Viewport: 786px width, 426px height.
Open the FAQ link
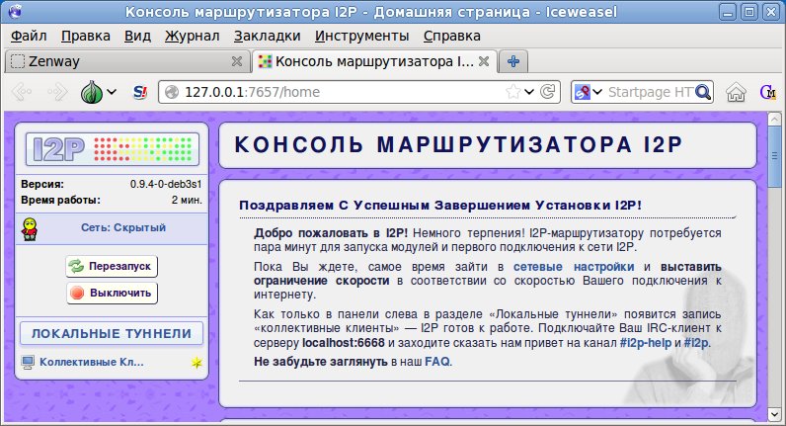pos(437,362)
